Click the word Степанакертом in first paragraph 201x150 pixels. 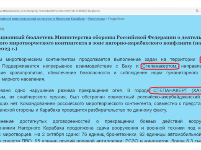pyautogui.click(x=160, y=66)
